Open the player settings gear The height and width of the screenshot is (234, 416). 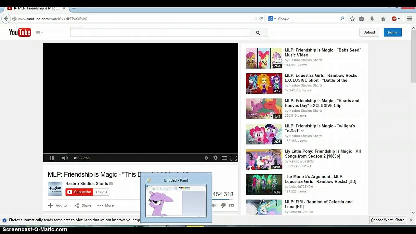tap(215, 158)
